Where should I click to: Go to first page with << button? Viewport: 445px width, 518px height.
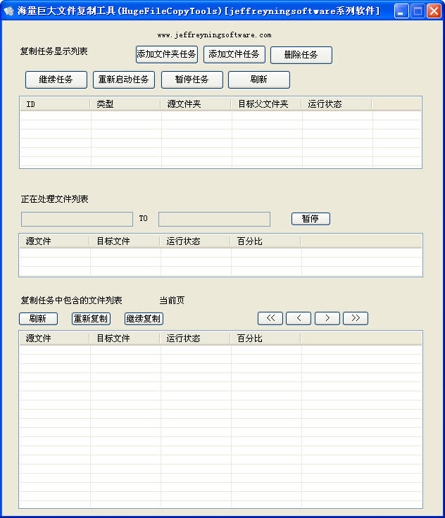pyautogui.click(x=270, y=318)
